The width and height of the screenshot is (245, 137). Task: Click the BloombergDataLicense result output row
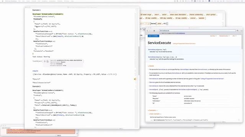click(x=75, y=75)
